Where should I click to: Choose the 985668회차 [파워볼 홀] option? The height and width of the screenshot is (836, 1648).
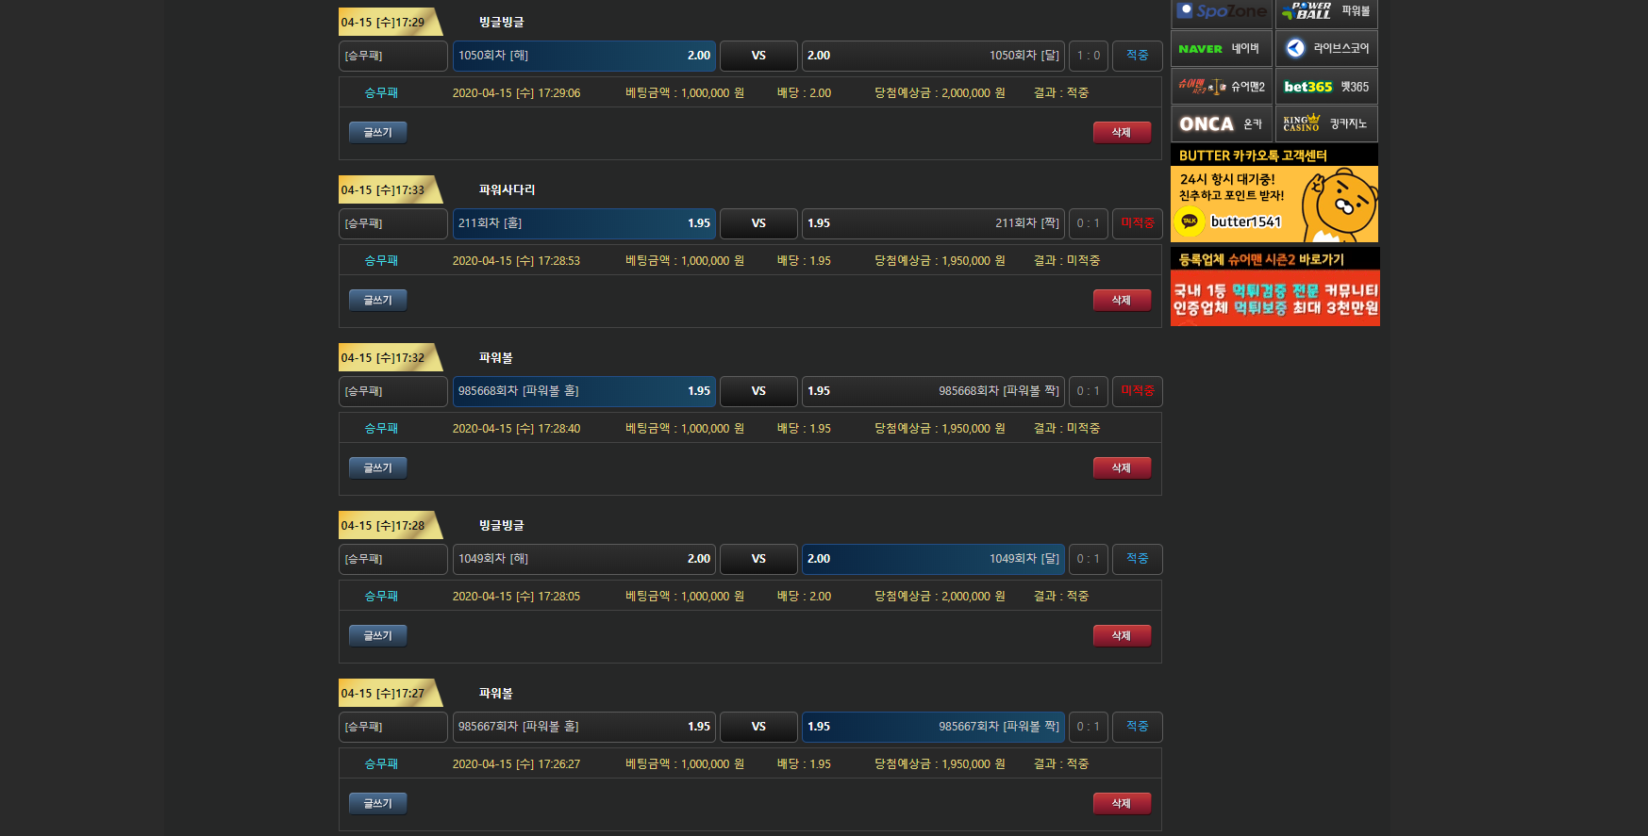tap(584, 391)
